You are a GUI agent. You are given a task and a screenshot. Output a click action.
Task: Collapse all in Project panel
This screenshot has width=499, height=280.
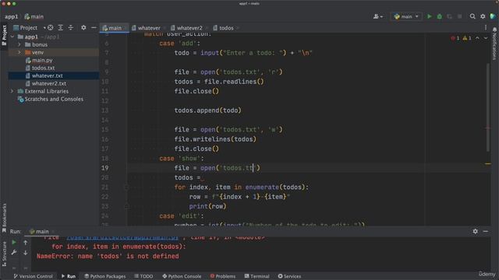[x=71, y=28]
